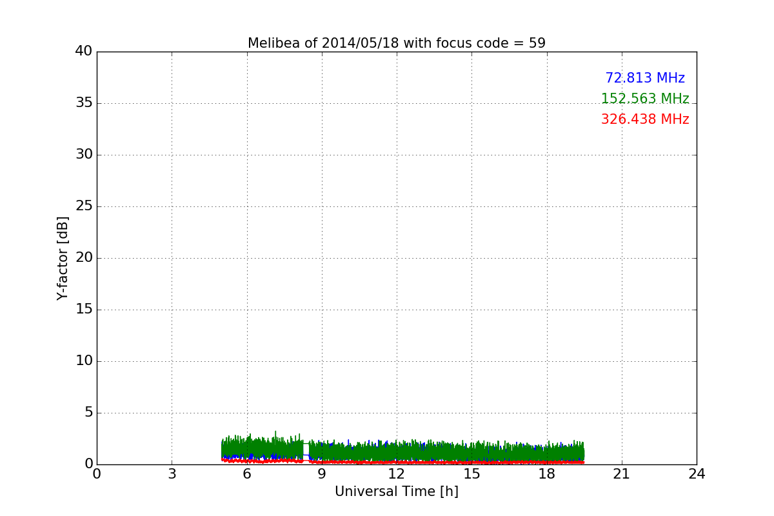Click the y-axis tick label '30'
The height and width of the screenshot is (516, 774).
tap(84, 155)
